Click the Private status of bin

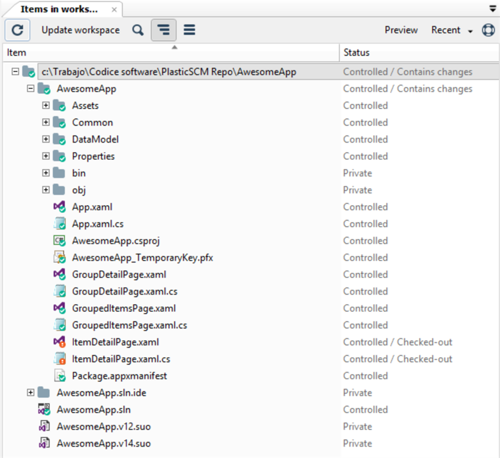[358, 173]
